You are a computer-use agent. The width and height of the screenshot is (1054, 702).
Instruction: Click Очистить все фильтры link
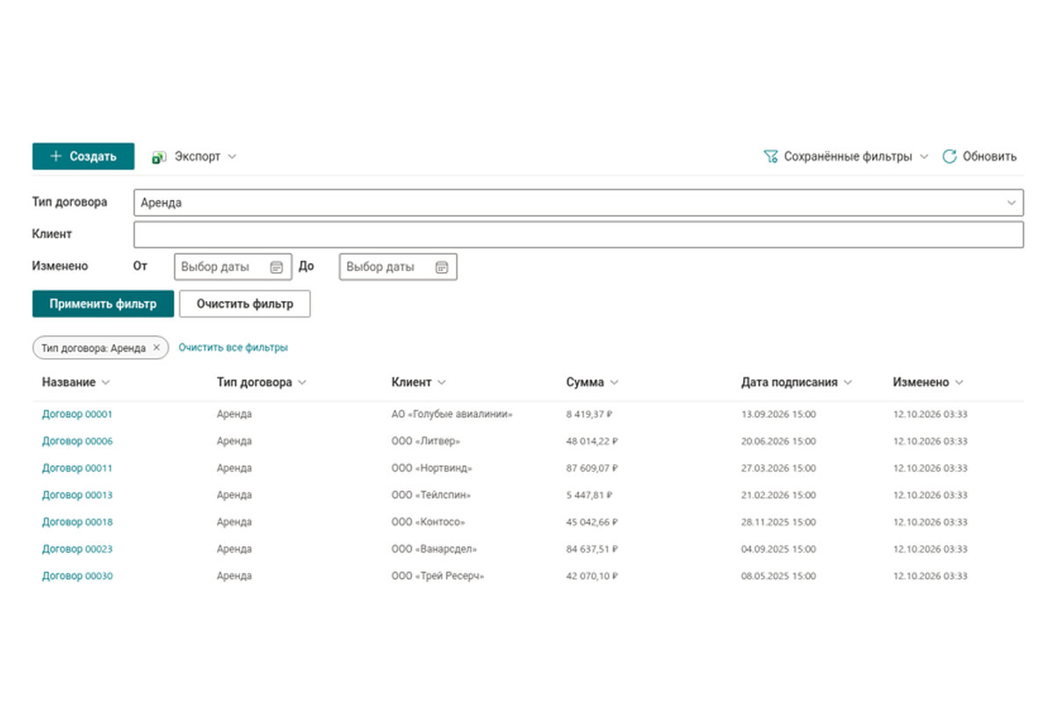233,347
